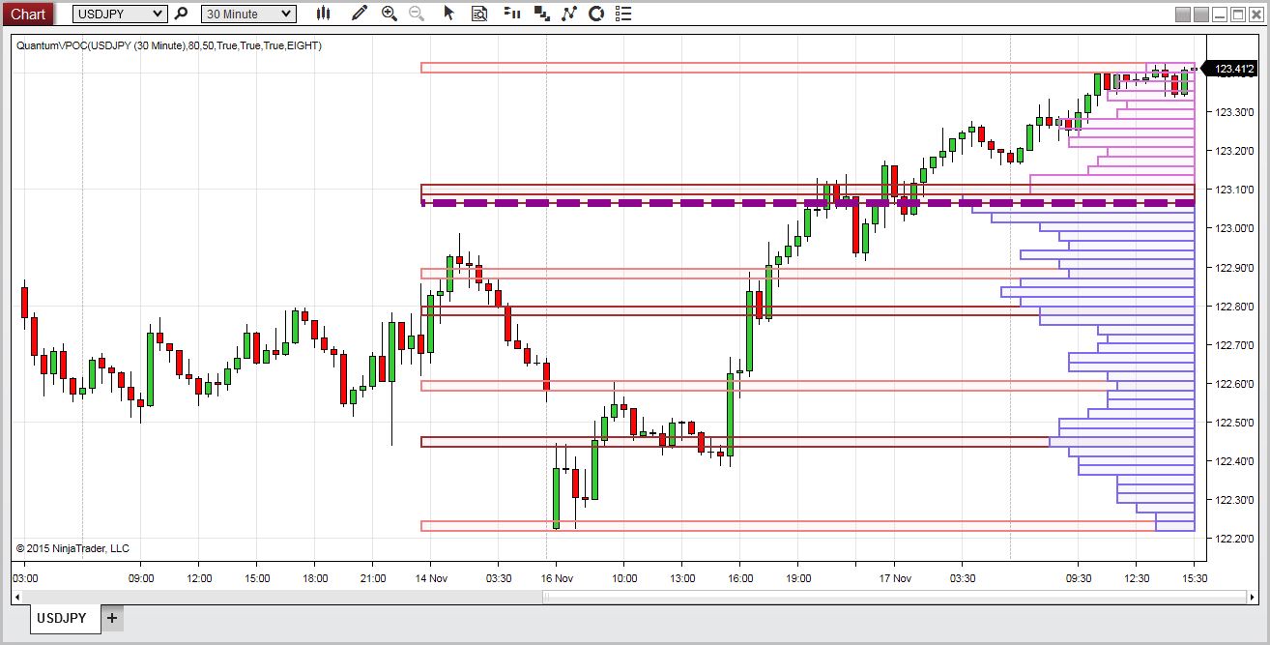Click the first grey link square

tap(1183, 15)
